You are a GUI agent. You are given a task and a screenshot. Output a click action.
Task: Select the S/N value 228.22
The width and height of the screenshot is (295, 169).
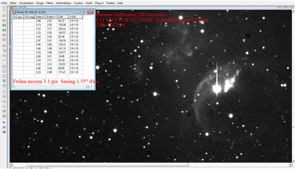coord(62,29)
